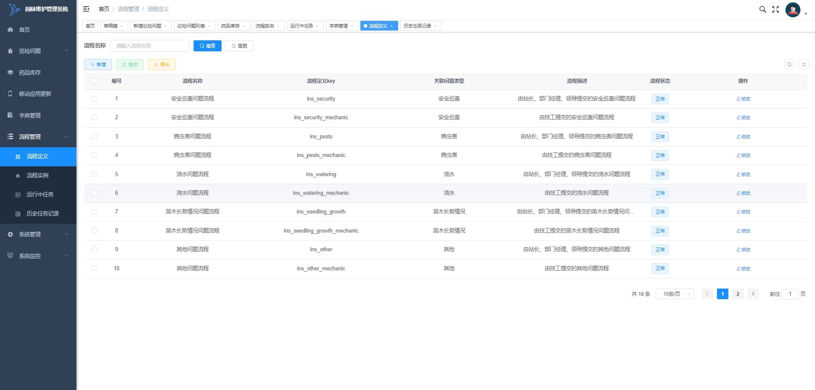Viewport: 815px width, 390px height.
Task: Click the 运行中任务 icon in the submenu
Action: [18, 195]
